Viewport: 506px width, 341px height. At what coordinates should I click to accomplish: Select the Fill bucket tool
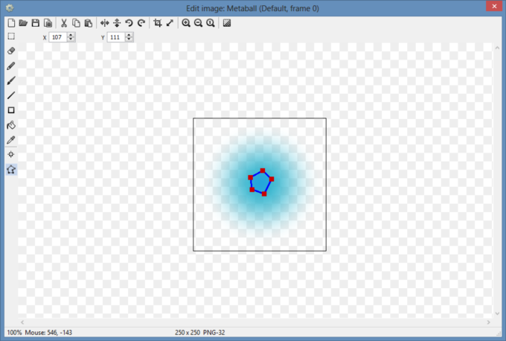(11, 125)
